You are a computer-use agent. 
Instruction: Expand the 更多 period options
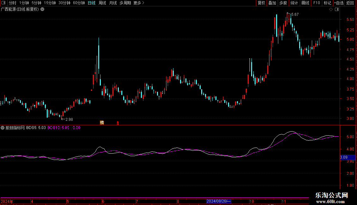tap(139, 3)
